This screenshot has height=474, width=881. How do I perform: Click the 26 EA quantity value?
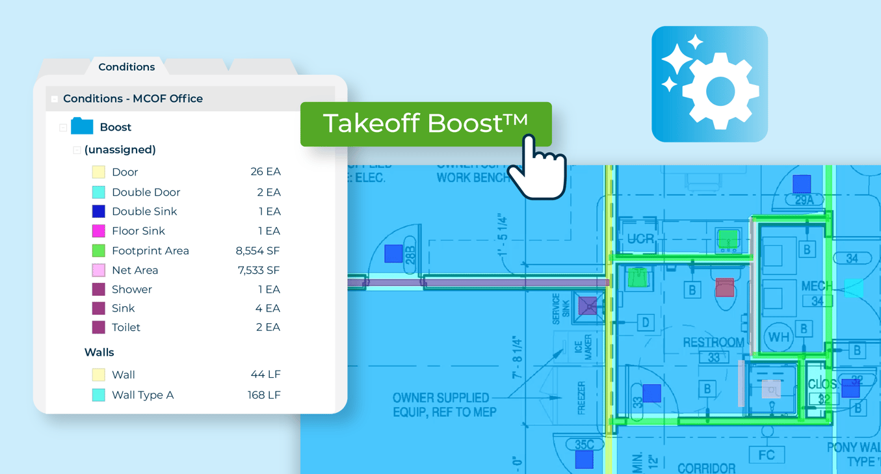[x=265, y=172]
